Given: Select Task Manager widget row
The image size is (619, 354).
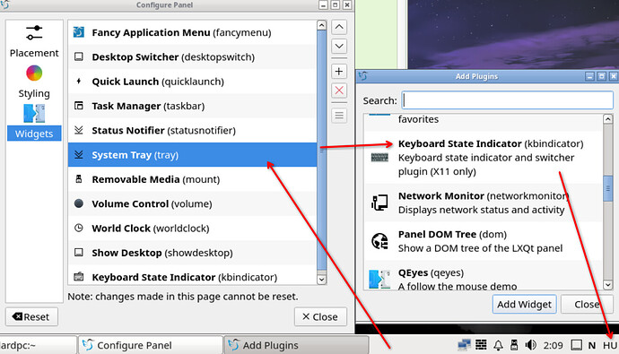Looking at the screenshot, I should pyautogui.click(x=192, y=106).
